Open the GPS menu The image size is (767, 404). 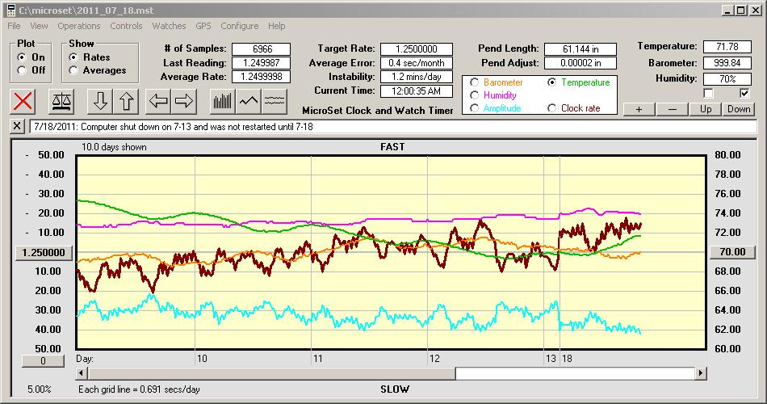pos(203,26)
